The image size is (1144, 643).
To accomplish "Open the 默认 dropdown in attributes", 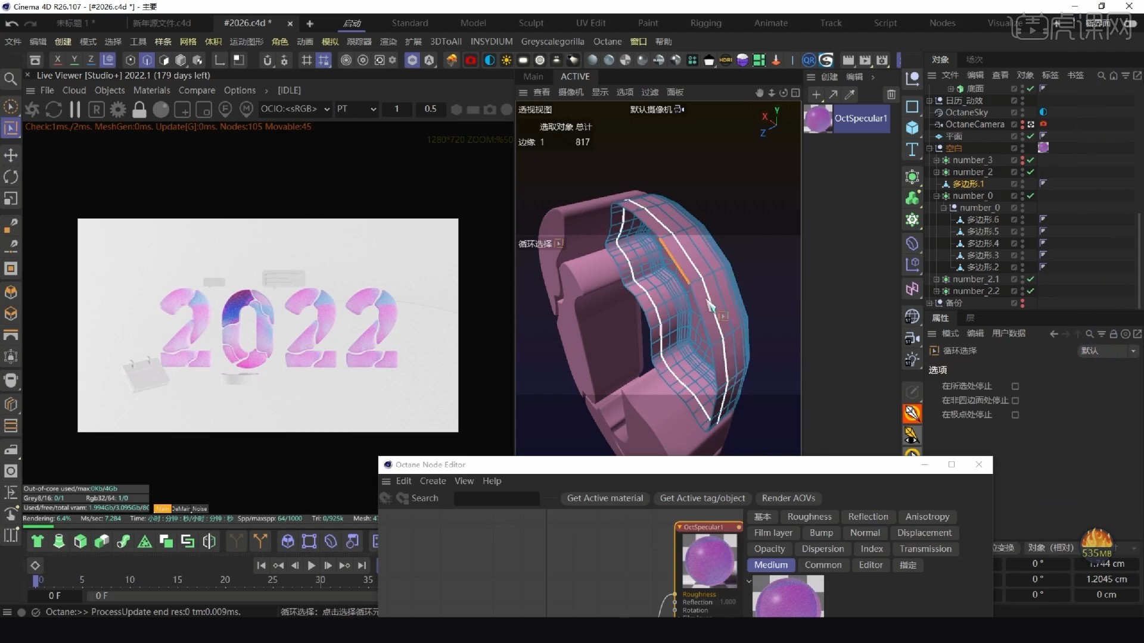I will point(1108,351).
